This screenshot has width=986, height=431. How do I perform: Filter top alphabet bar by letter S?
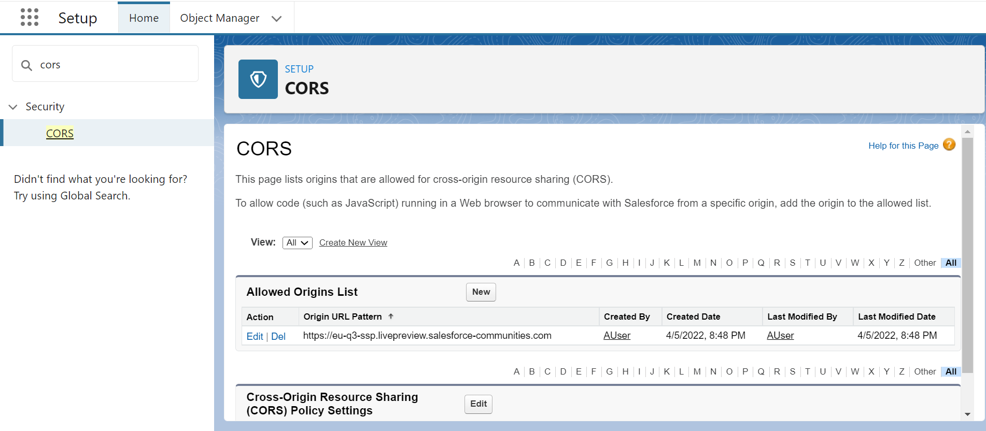(x=793, y=263)
